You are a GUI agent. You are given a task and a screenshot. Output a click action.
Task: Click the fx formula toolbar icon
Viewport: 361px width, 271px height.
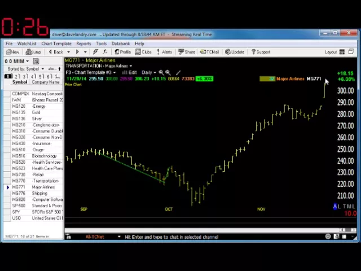(105, 52)
